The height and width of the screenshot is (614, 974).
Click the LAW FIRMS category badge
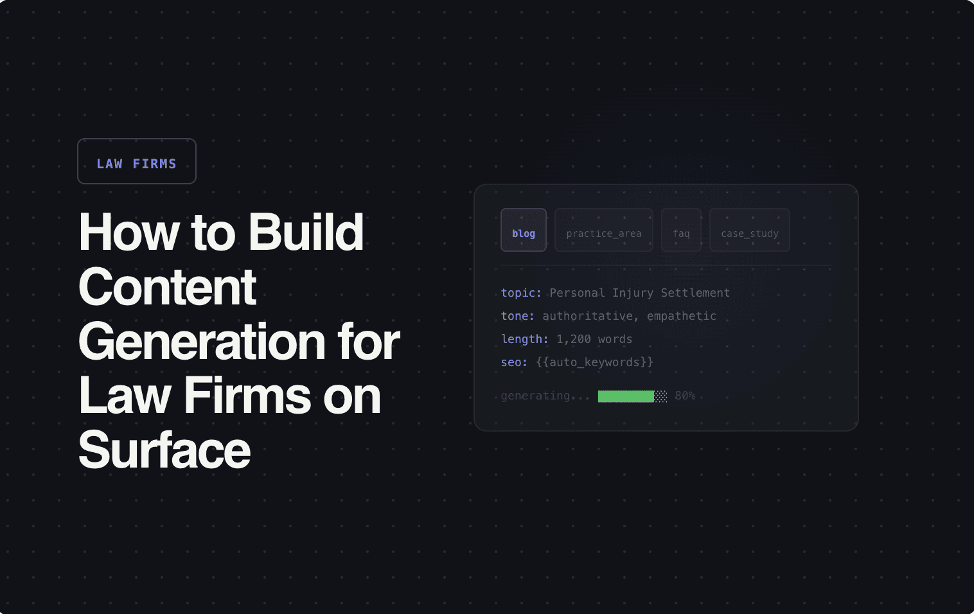137,161
